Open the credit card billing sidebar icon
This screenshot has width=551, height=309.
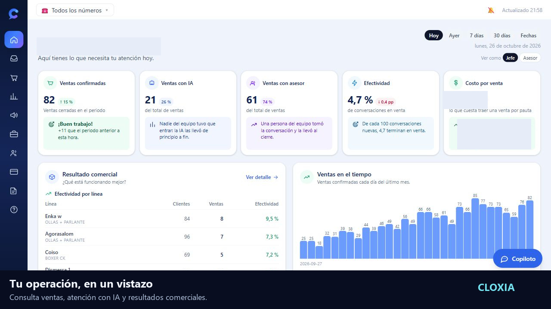tap(14, 172)
